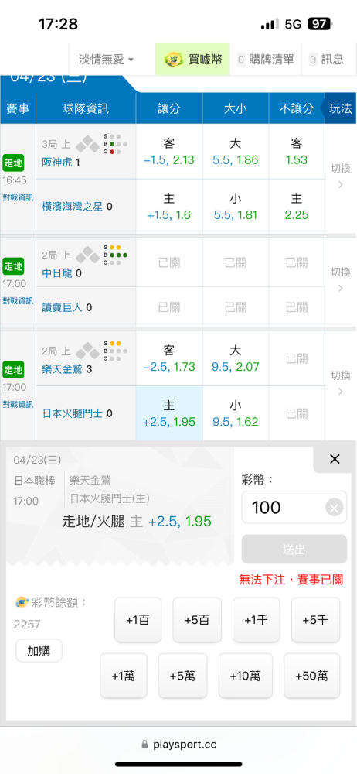Viewport: 357px width, 774px height.
Task: Click the 走地 badge for 16:45 game
Action: click(13, 163)
